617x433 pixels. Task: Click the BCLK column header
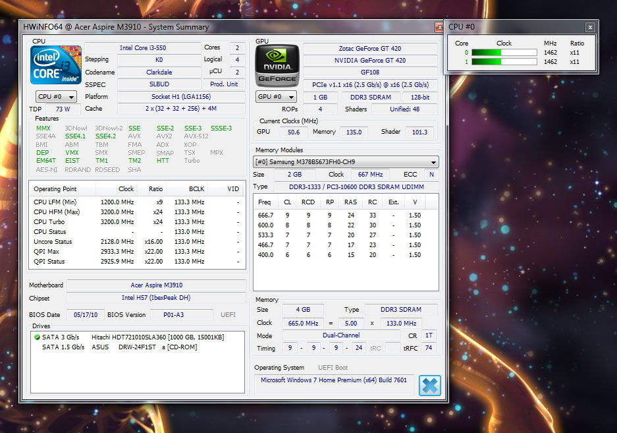pyautogui.click(x=187, y=189)
